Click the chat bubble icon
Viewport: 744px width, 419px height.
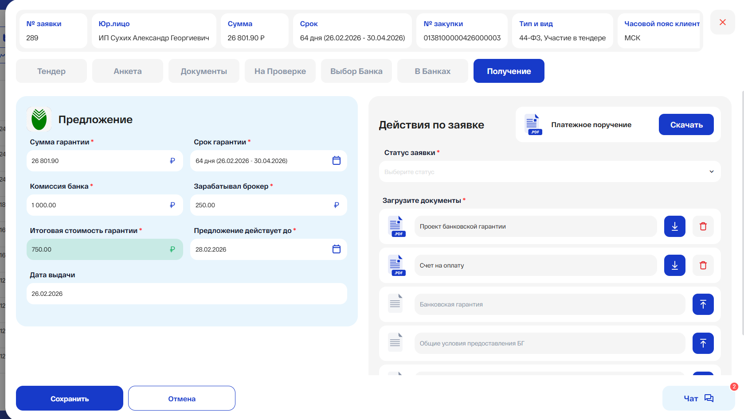pos(709,398)
